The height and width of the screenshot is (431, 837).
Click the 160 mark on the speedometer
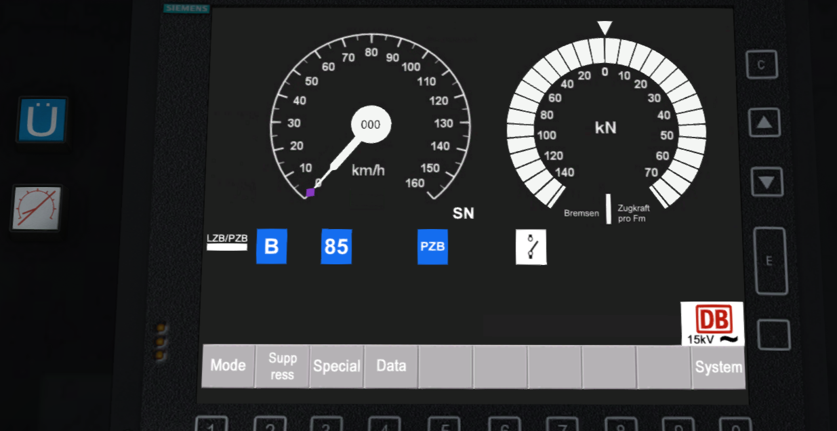414,183
